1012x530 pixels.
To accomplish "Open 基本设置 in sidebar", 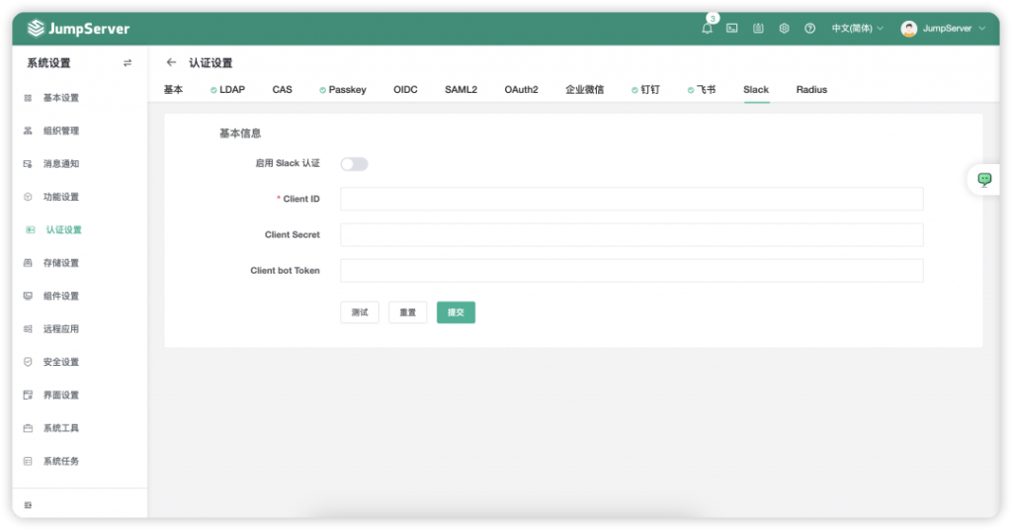I will pos(61,98).
